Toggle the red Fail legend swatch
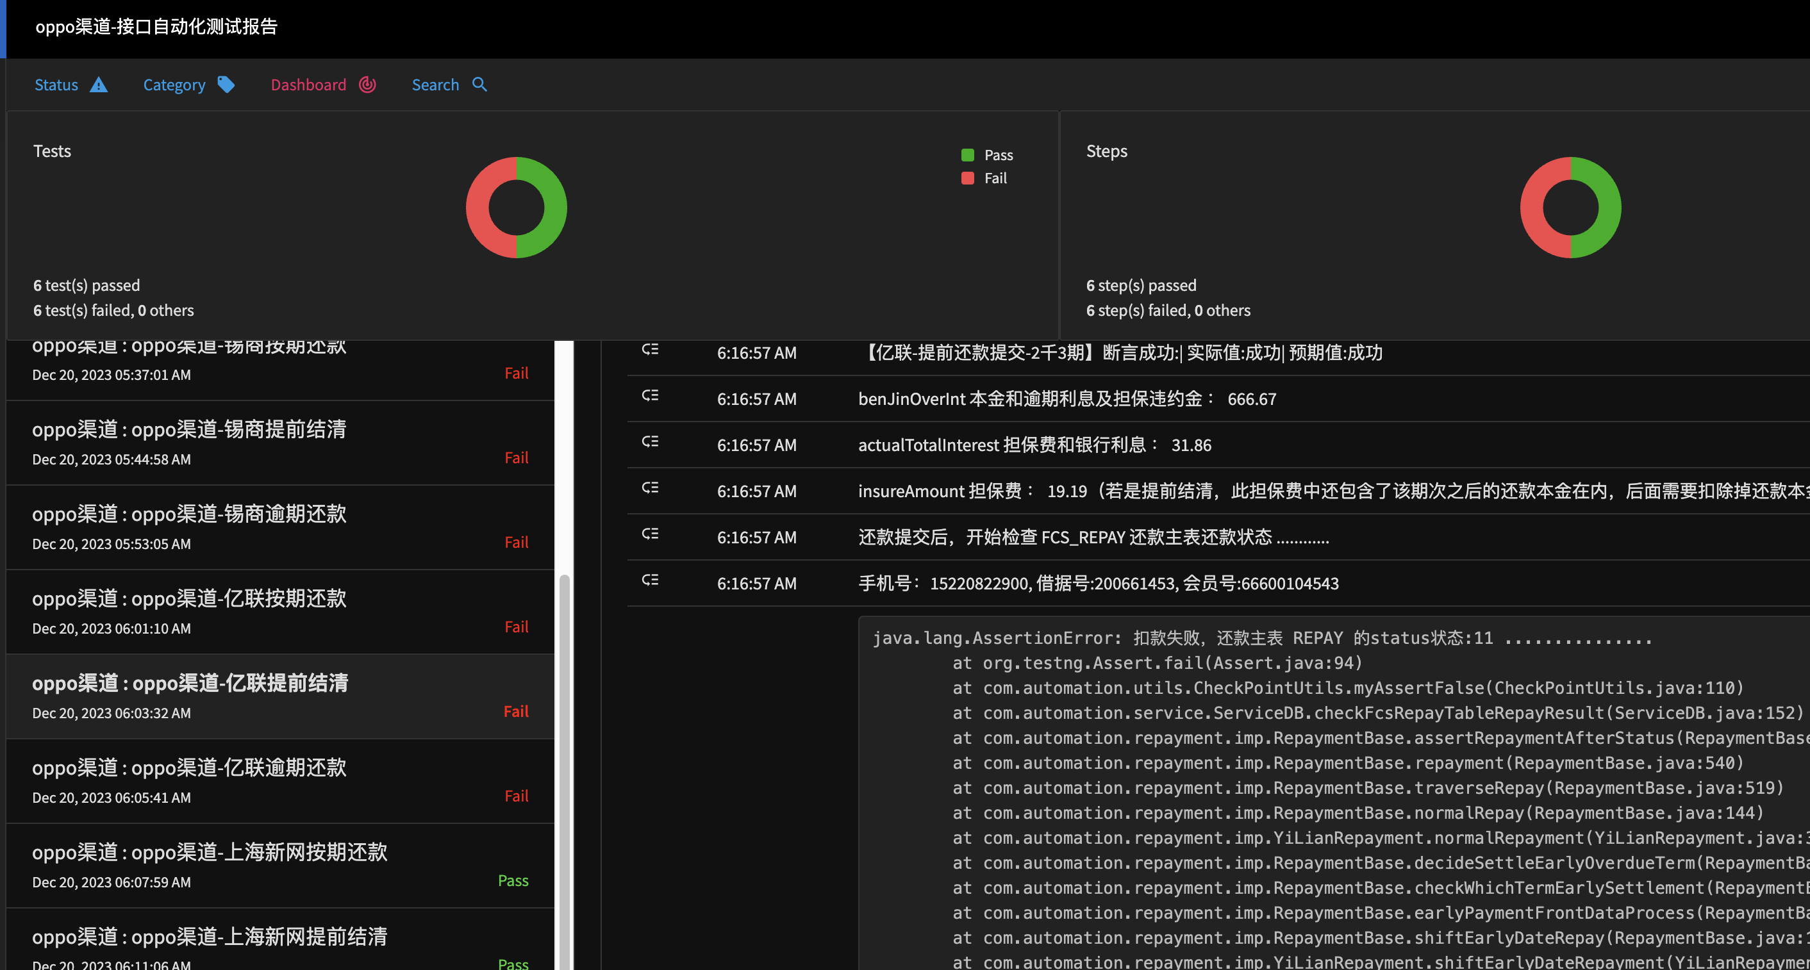The image size is (1810, 970). [968, 177]
